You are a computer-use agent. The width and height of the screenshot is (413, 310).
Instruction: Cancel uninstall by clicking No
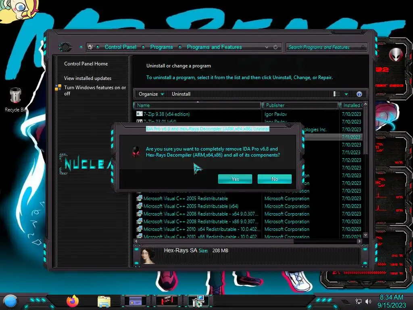point(274,179)
